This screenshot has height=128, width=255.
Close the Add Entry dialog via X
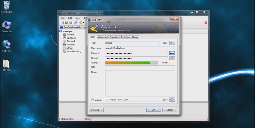(x=175, y=19)
